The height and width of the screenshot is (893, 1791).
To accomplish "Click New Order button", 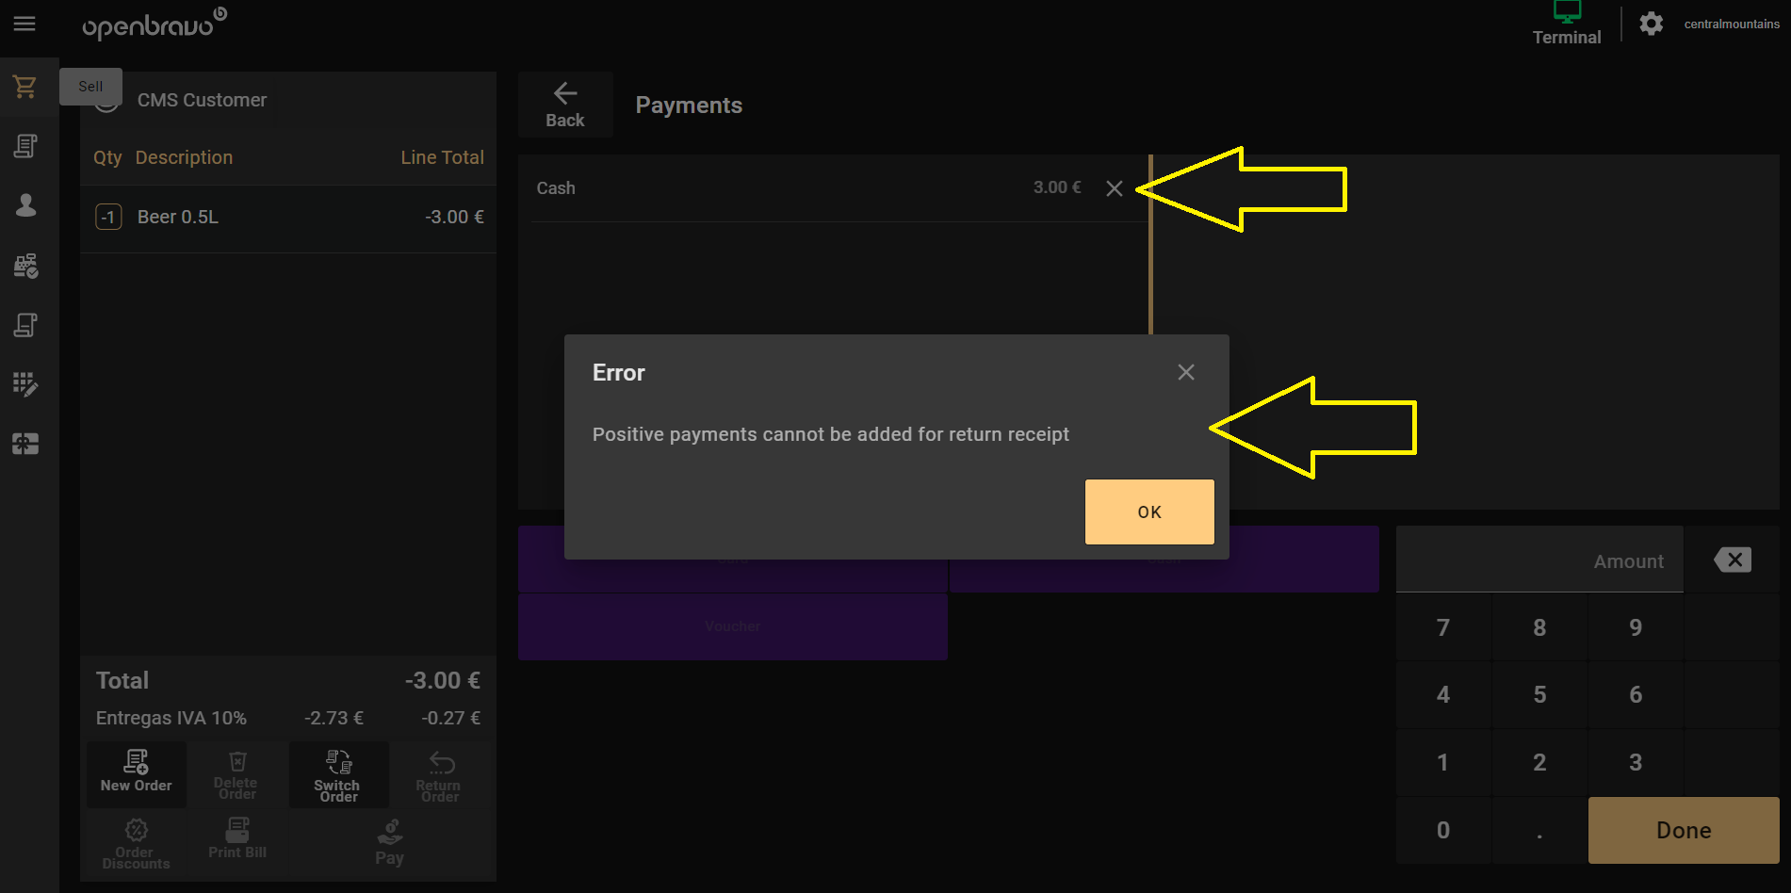I will coord(137,772).
